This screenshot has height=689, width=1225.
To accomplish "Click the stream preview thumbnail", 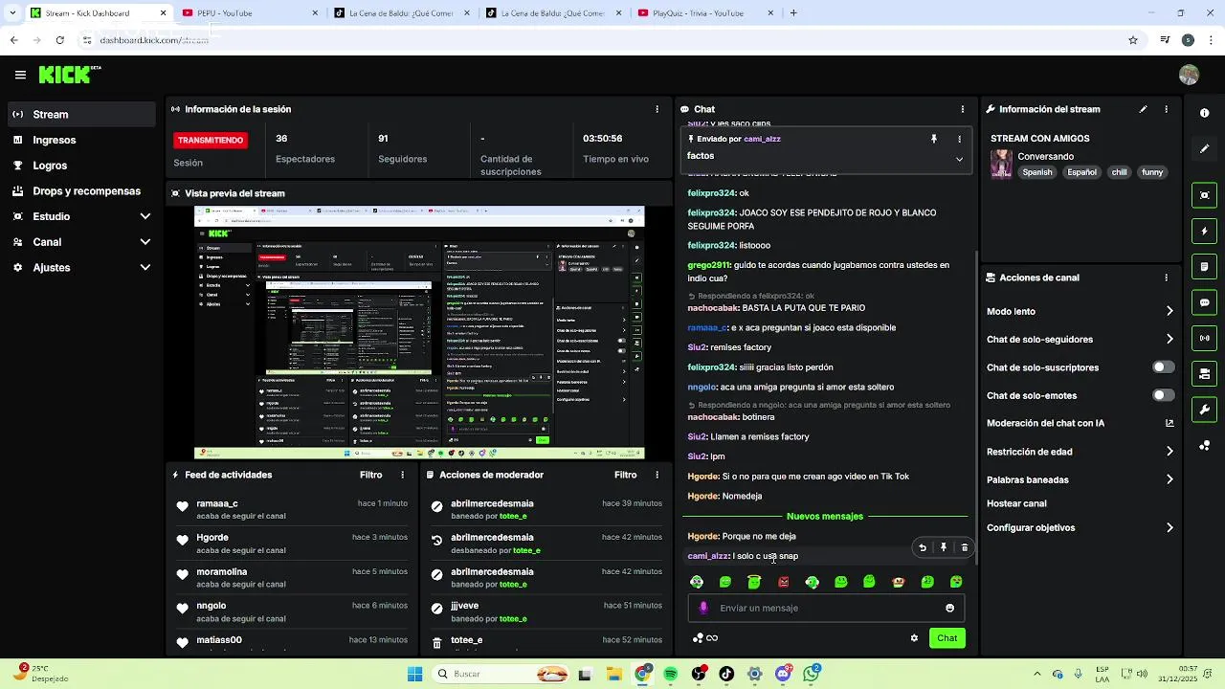I will 419,333.
